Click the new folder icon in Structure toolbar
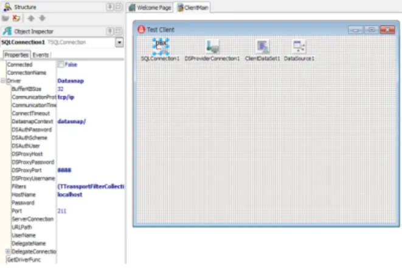This screenshot has height=268, width=402. pos(5,18)
